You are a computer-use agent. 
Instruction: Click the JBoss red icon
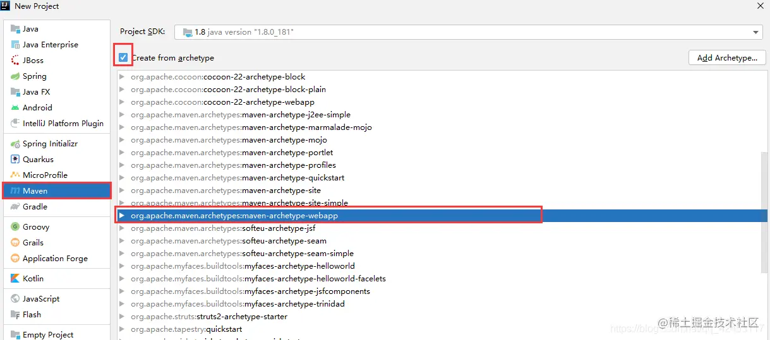[15, 61]
